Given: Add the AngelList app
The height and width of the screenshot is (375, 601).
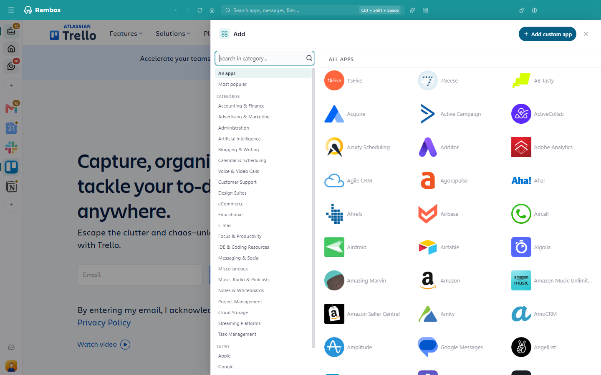Looking at the screenshot, I should (x=534, y=347).
